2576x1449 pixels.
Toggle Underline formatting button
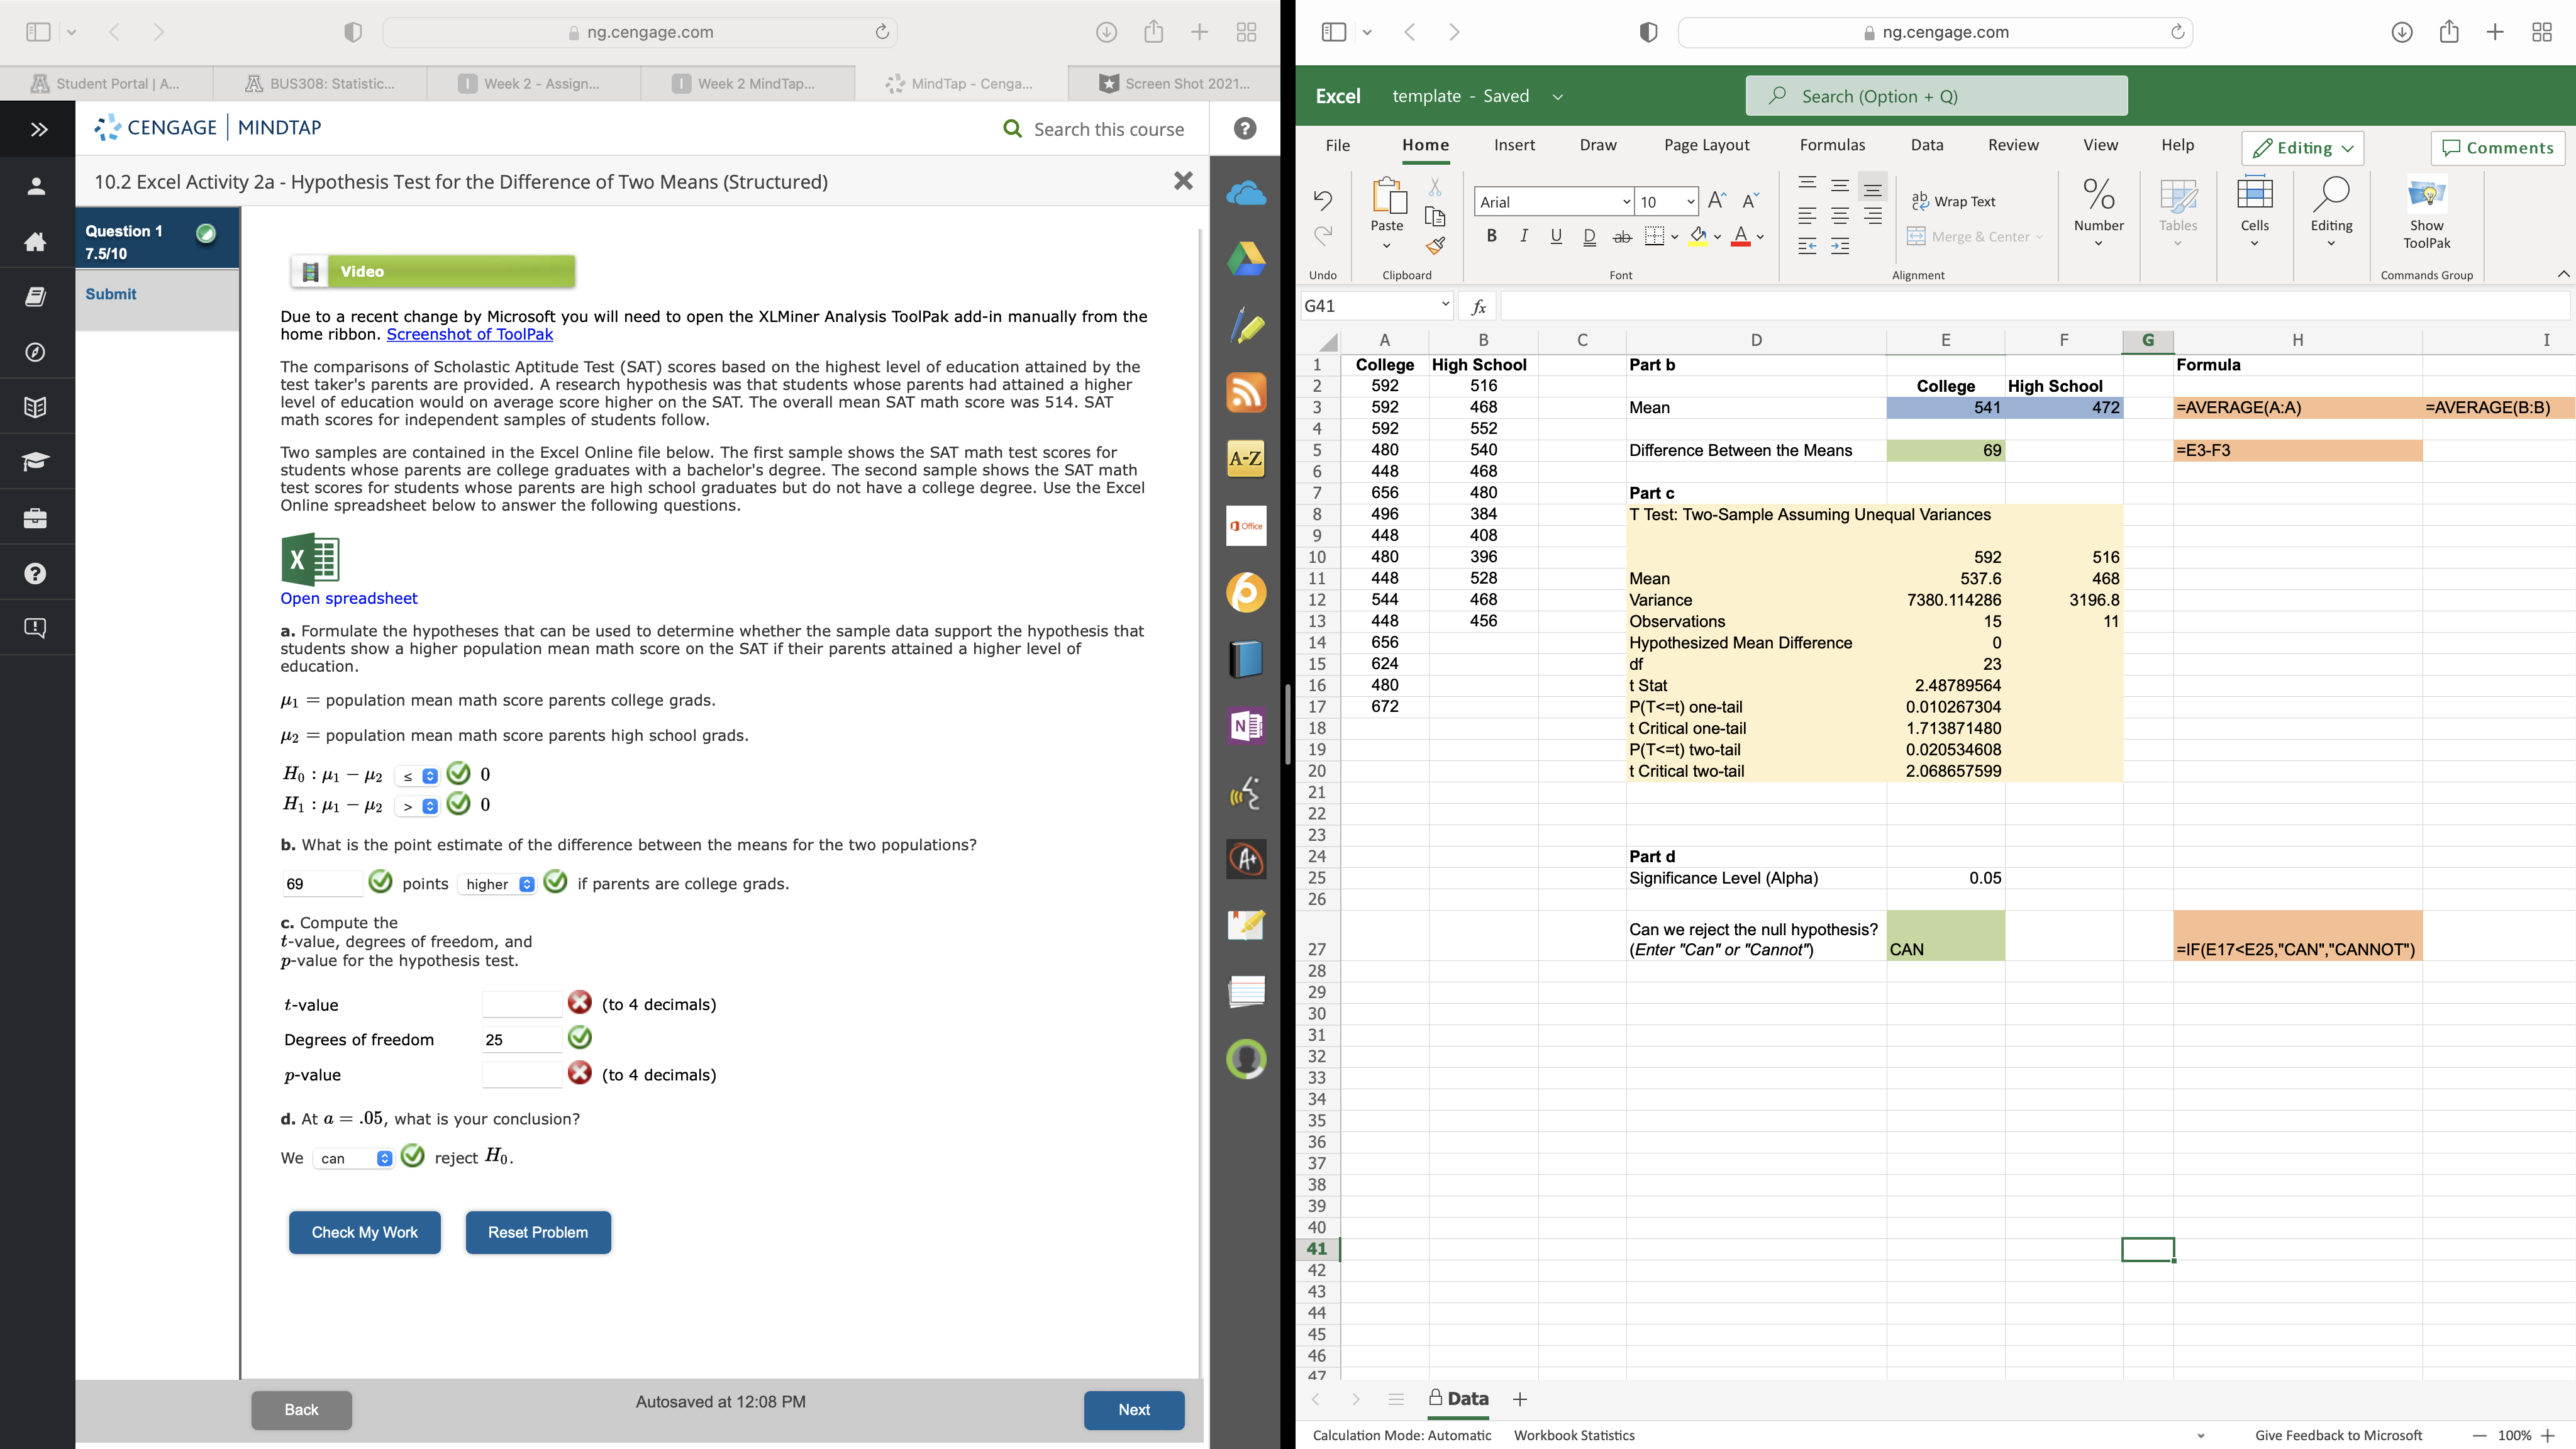[x=1555, y=236]
